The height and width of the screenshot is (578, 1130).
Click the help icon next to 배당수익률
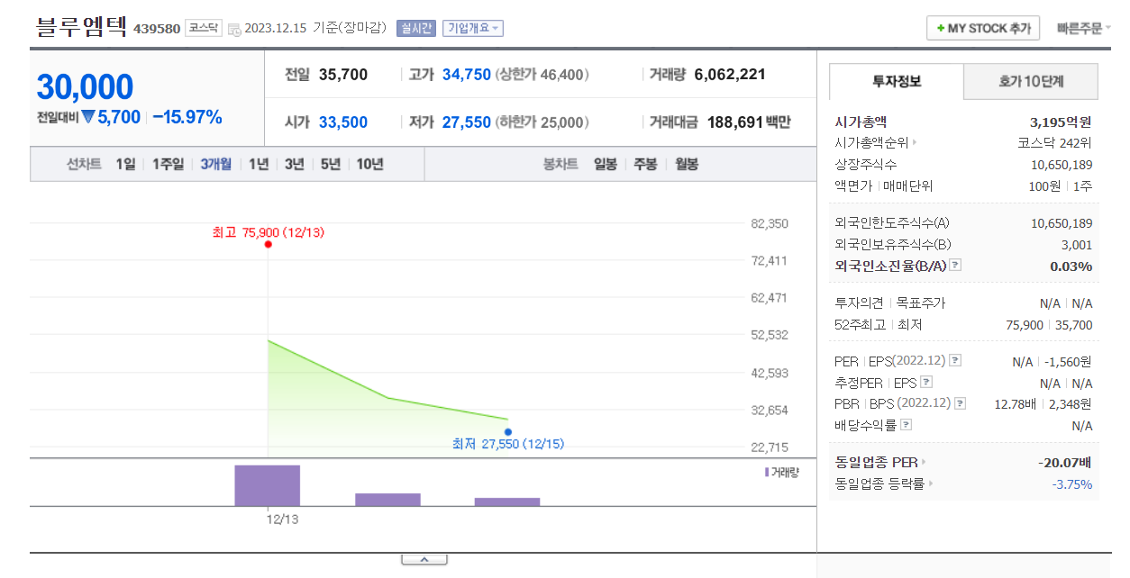coord(906,425)
